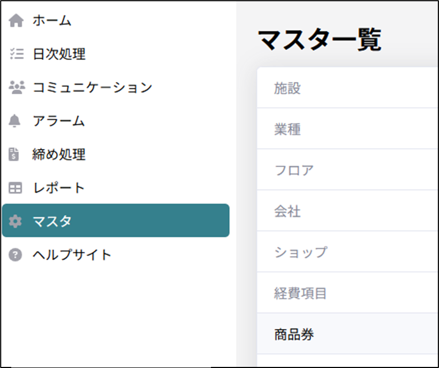Click the Home house icon
Image resolution: width=439 pixels, height=368 pixels.
pyautogui.click(x=16, y=21)
